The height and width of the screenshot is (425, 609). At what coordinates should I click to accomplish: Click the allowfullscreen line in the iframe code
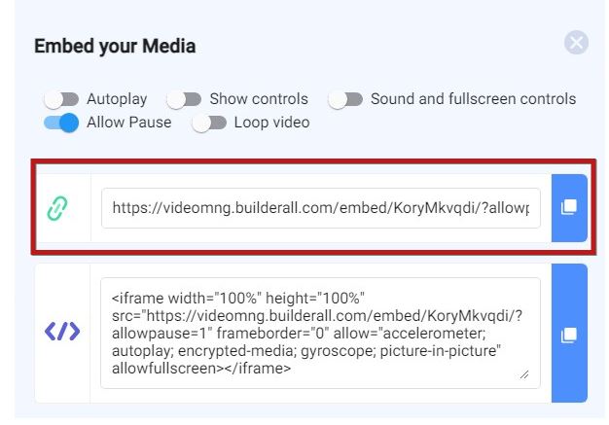pos(201,368)
